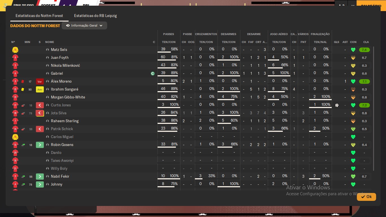
Task: Click the Ver status badge for Álex Moreno
Action: 40,81
